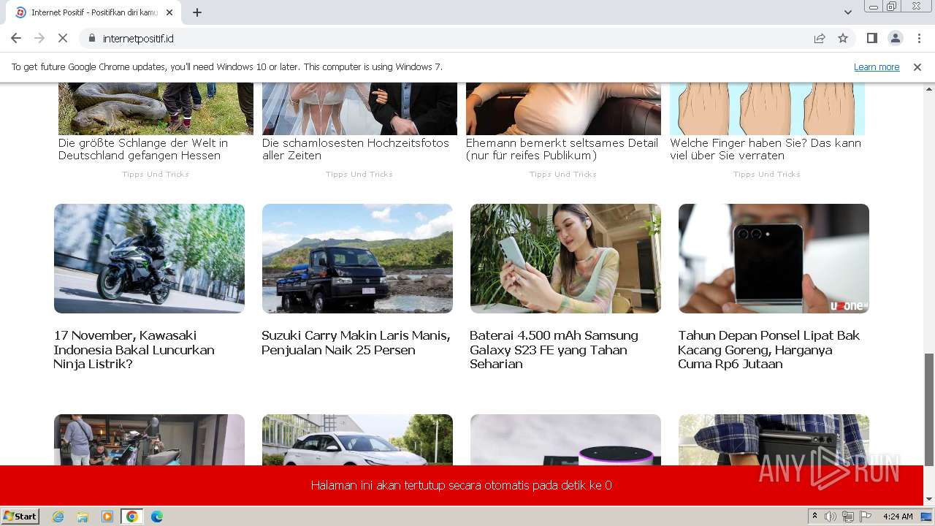
Task: Open the Chrome side panel
Action: click(871, 38)
